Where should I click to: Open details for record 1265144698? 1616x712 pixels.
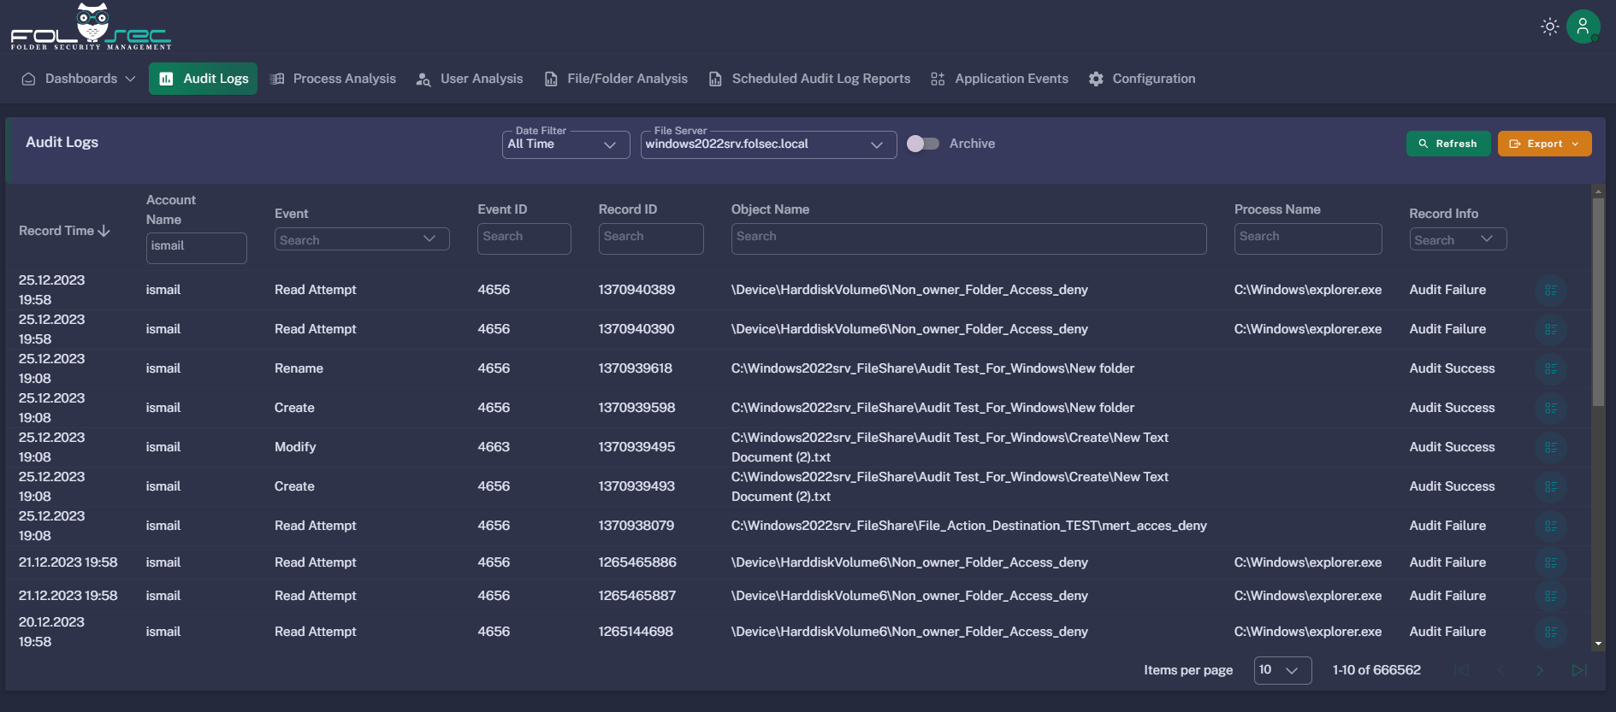tap(1550, 633)
